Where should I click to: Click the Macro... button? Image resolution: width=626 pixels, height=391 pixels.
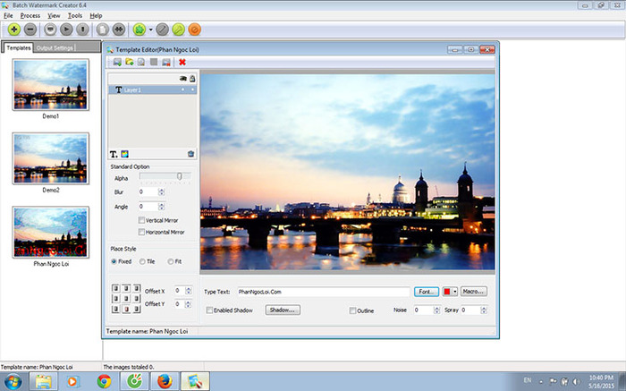474,292
